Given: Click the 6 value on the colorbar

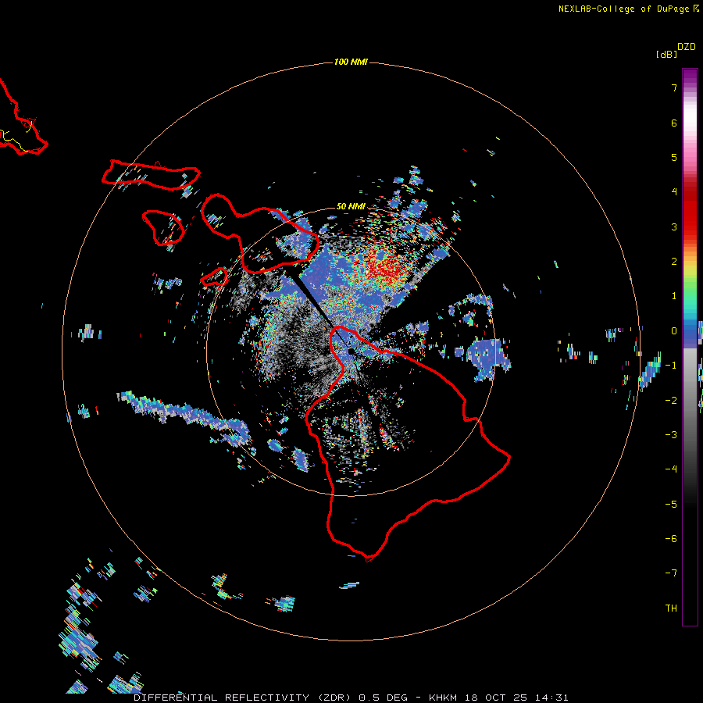Looking at the screenshot, I should point(674,123).
